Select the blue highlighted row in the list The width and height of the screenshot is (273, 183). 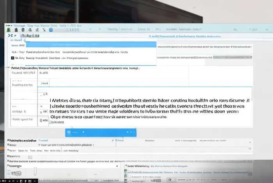click(x=91, y=44)
